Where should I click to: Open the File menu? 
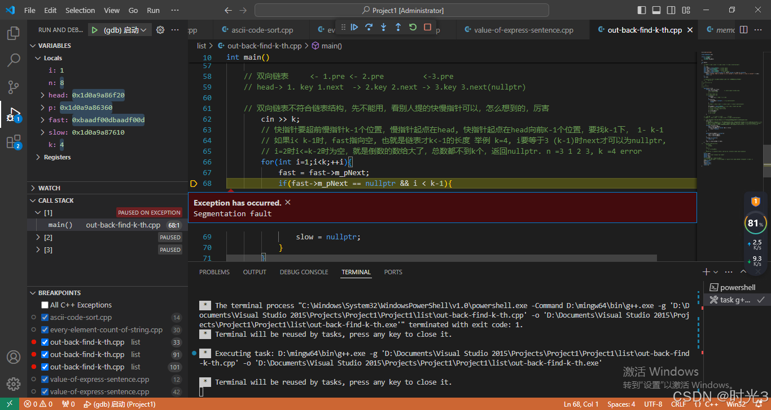click(x=30, y=10)
